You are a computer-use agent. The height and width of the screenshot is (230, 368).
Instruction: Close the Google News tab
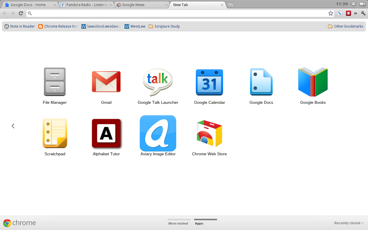166,5
